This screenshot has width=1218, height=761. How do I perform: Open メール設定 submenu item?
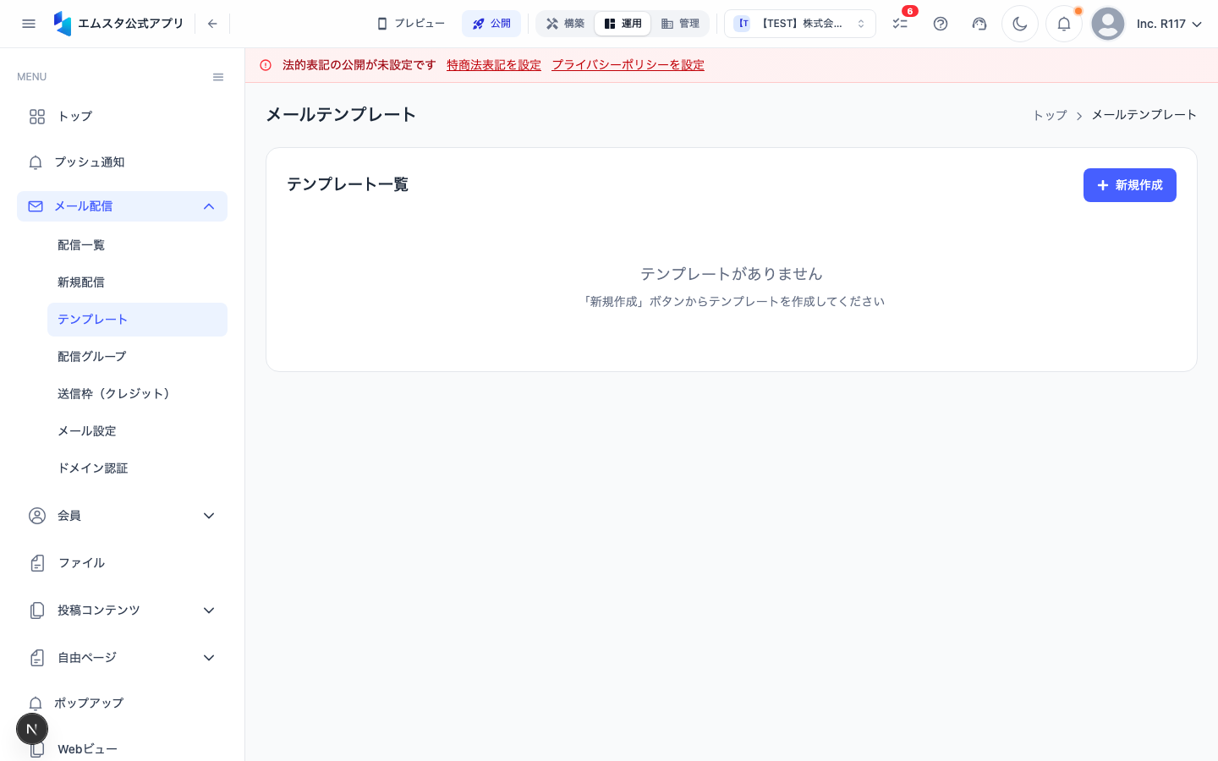coord(137,431)
